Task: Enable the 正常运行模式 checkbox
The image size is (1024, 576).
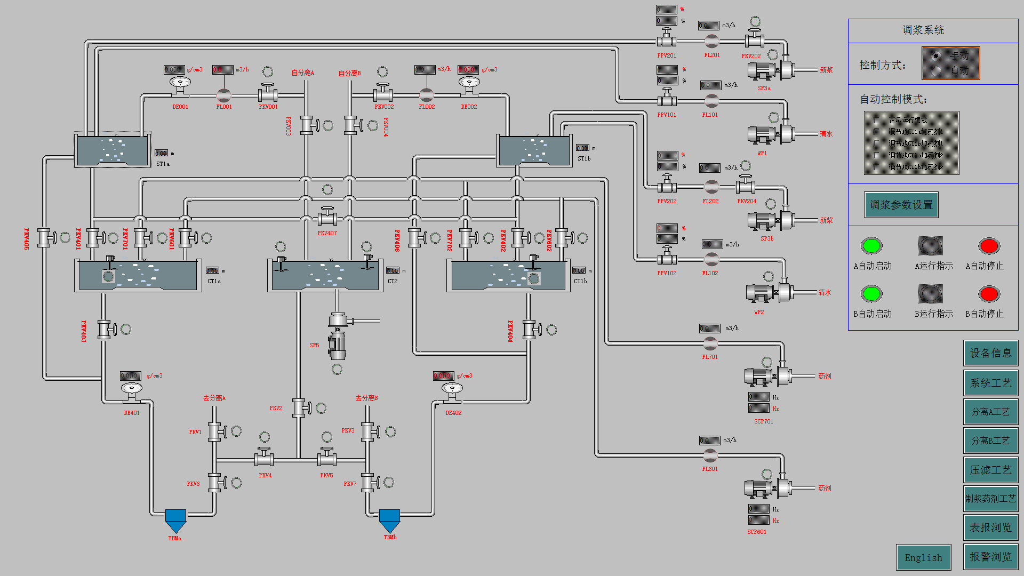Action: pyautogui.click(x=876, y=119)
